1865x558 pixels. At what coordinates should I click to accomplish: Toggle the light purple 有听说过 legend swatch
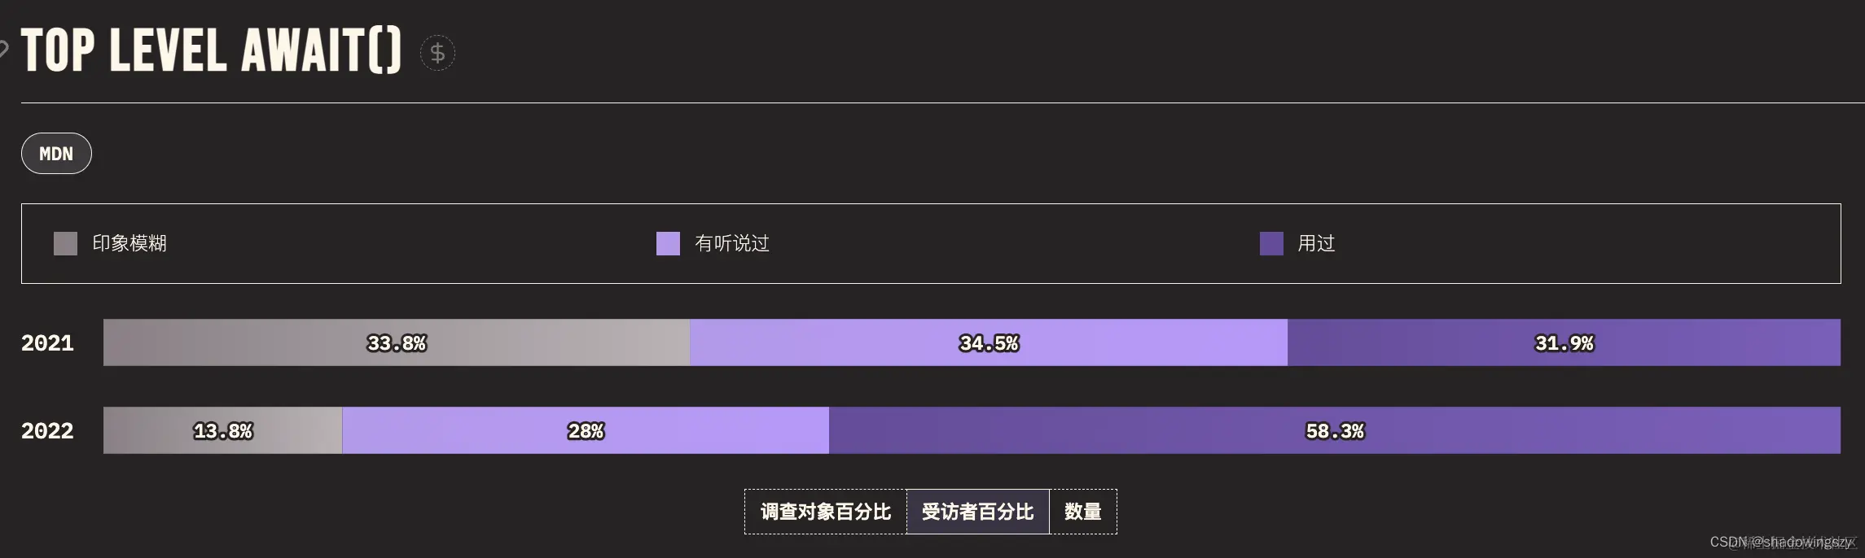(x=667, y=243)
